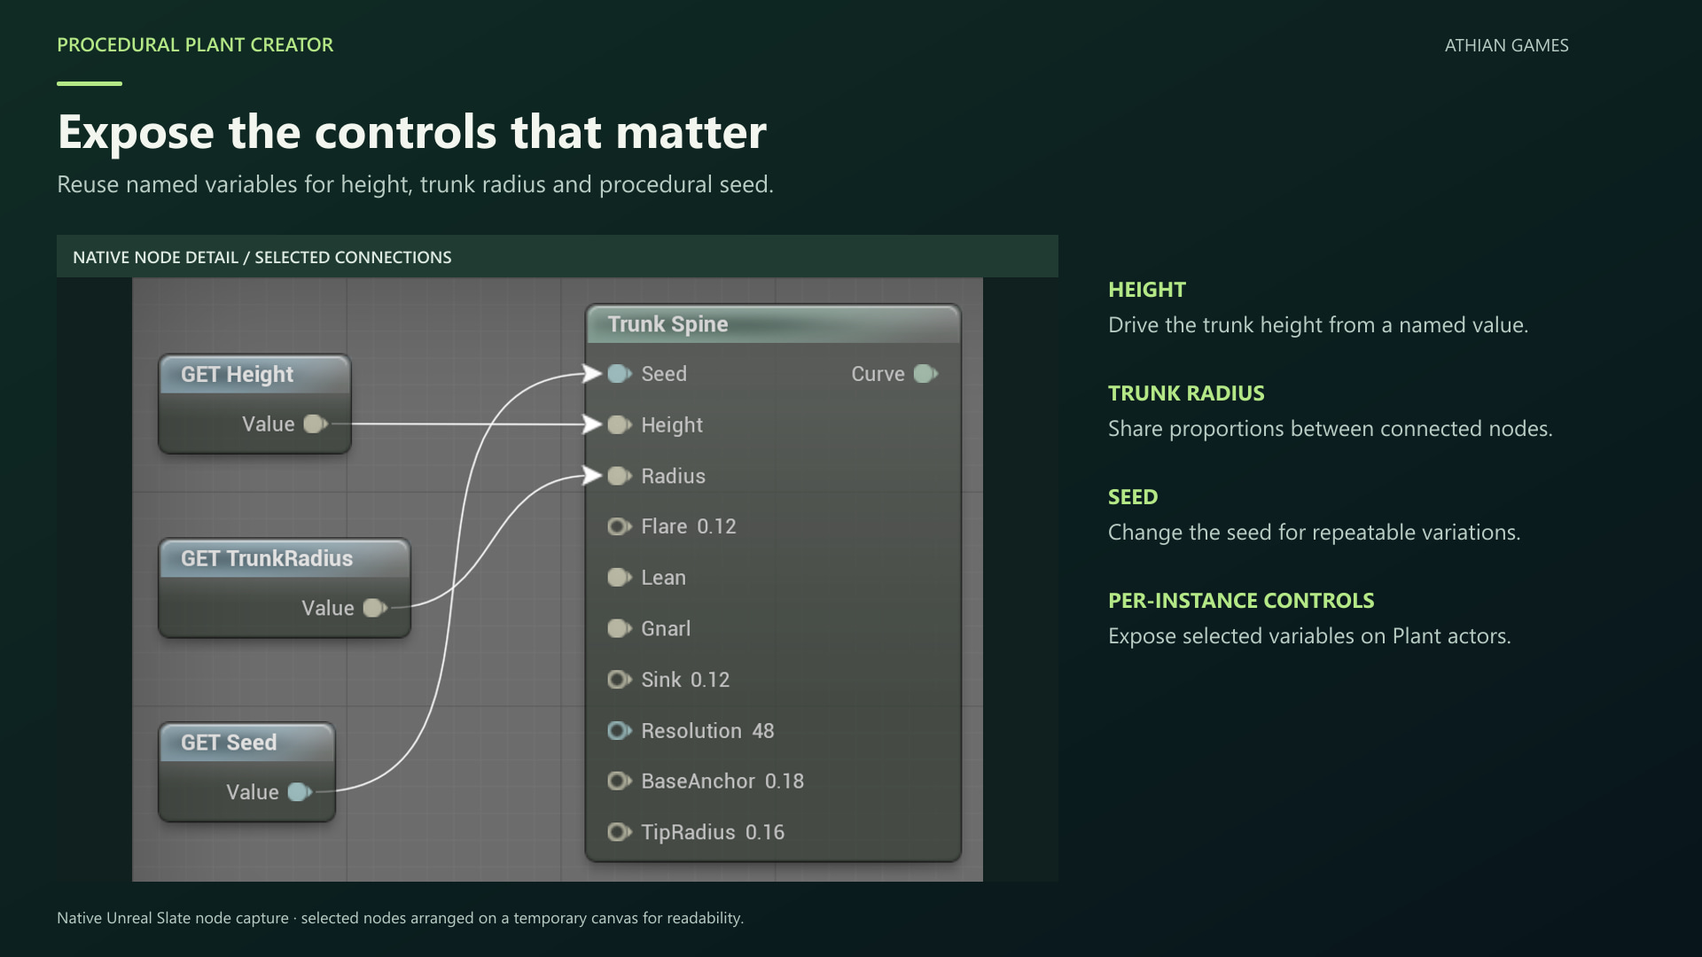The width and height of the screenshot is (1702, 957).
Task: Click GET Seed's Value output pin
Action: point(300,792)
